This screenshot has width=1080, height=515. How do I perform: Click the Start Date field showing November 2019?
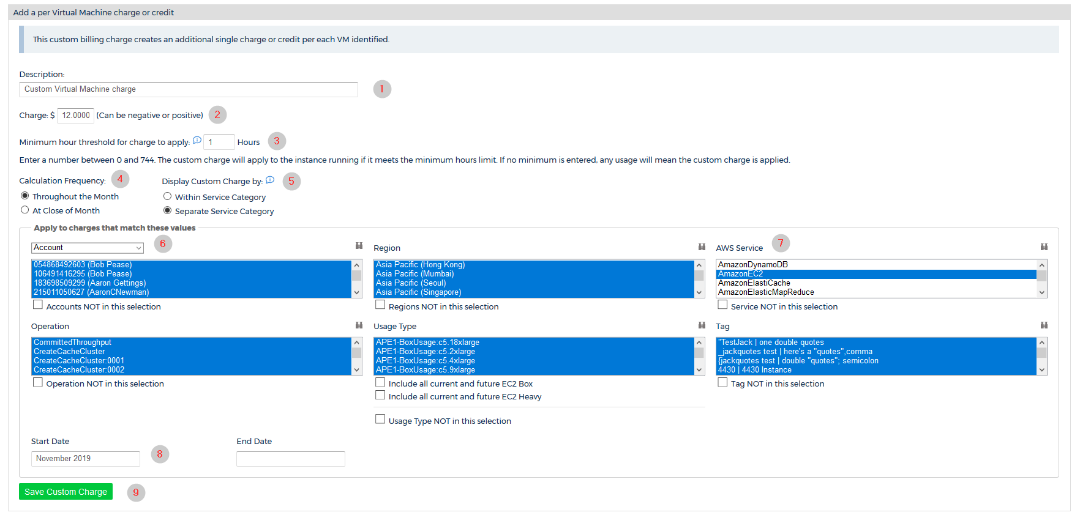pos(86,459)
